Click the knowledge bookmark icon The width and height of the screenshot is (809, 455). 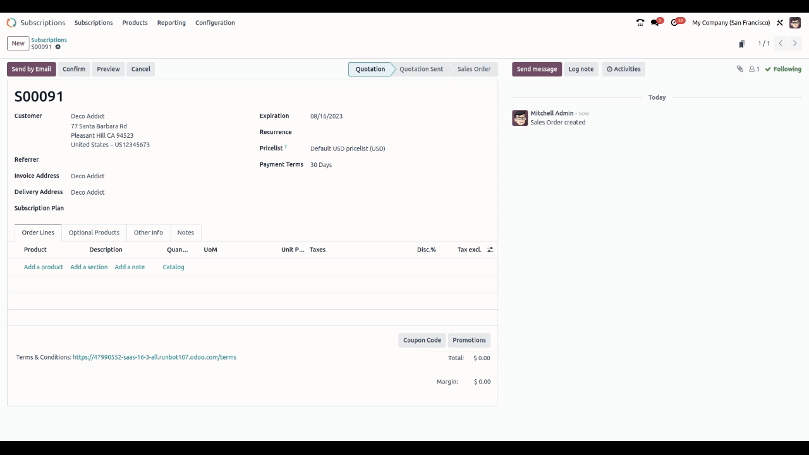(x=742, y=44)
